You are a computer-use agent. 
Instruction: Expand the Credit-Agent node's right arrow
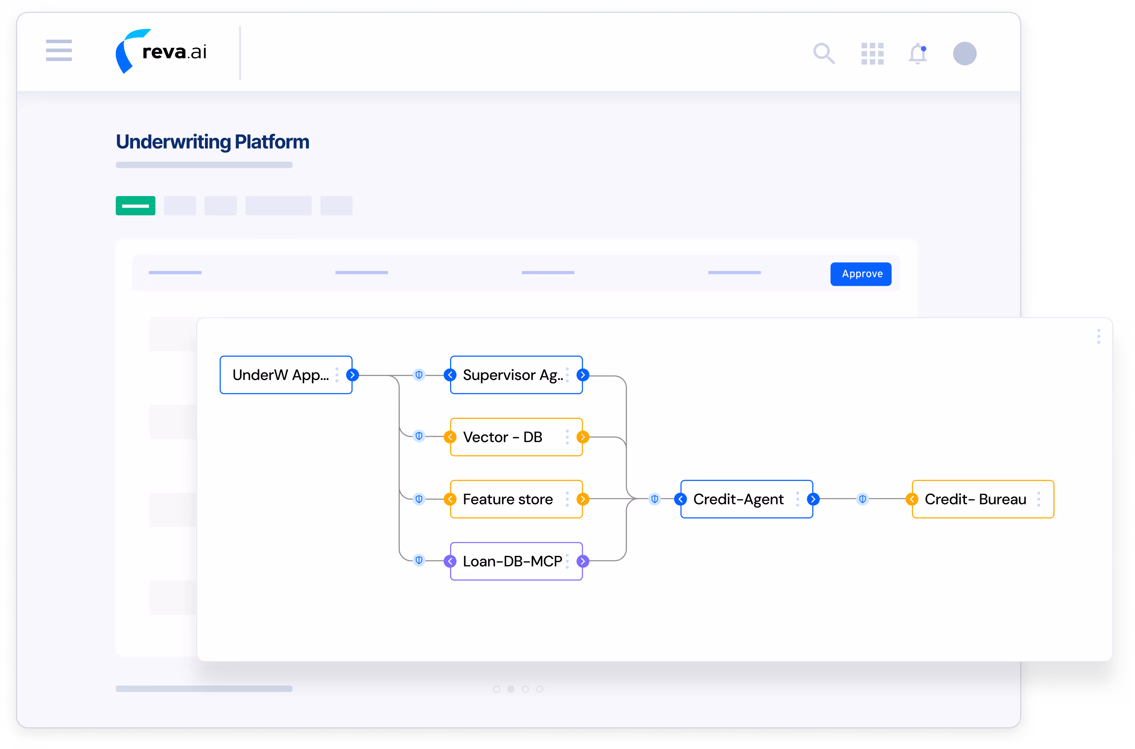pos(813,499)
